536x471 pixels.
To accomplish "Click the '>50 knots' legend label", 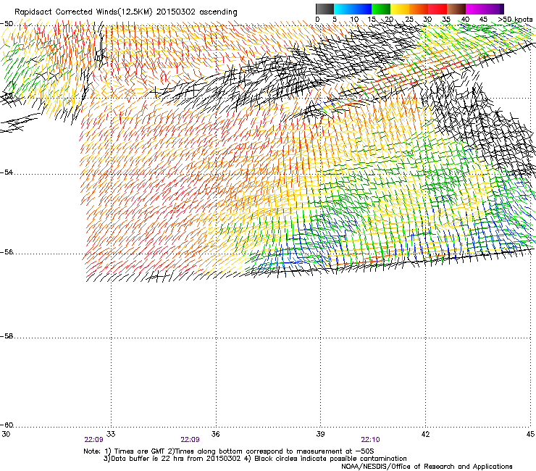I will (515, 20).
